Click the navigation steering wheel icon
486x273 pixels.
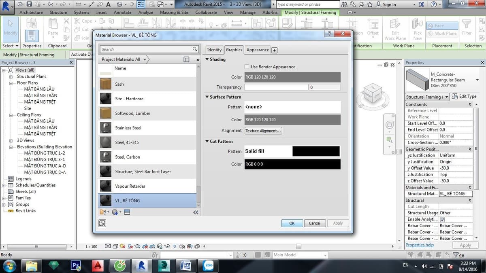coord(389,125)
